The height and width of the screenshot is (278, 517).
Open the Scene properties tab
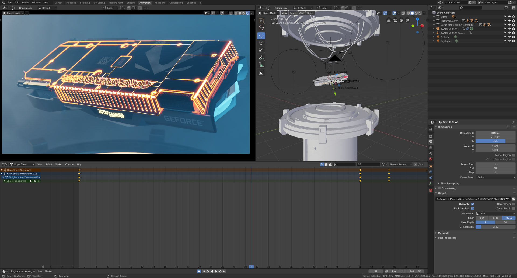(x=431, y=153)
